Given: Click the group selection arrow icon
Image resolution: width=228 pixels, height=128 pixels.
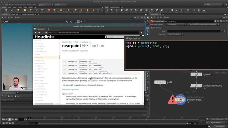Looking at the screenshot, I should pos(224,31).
